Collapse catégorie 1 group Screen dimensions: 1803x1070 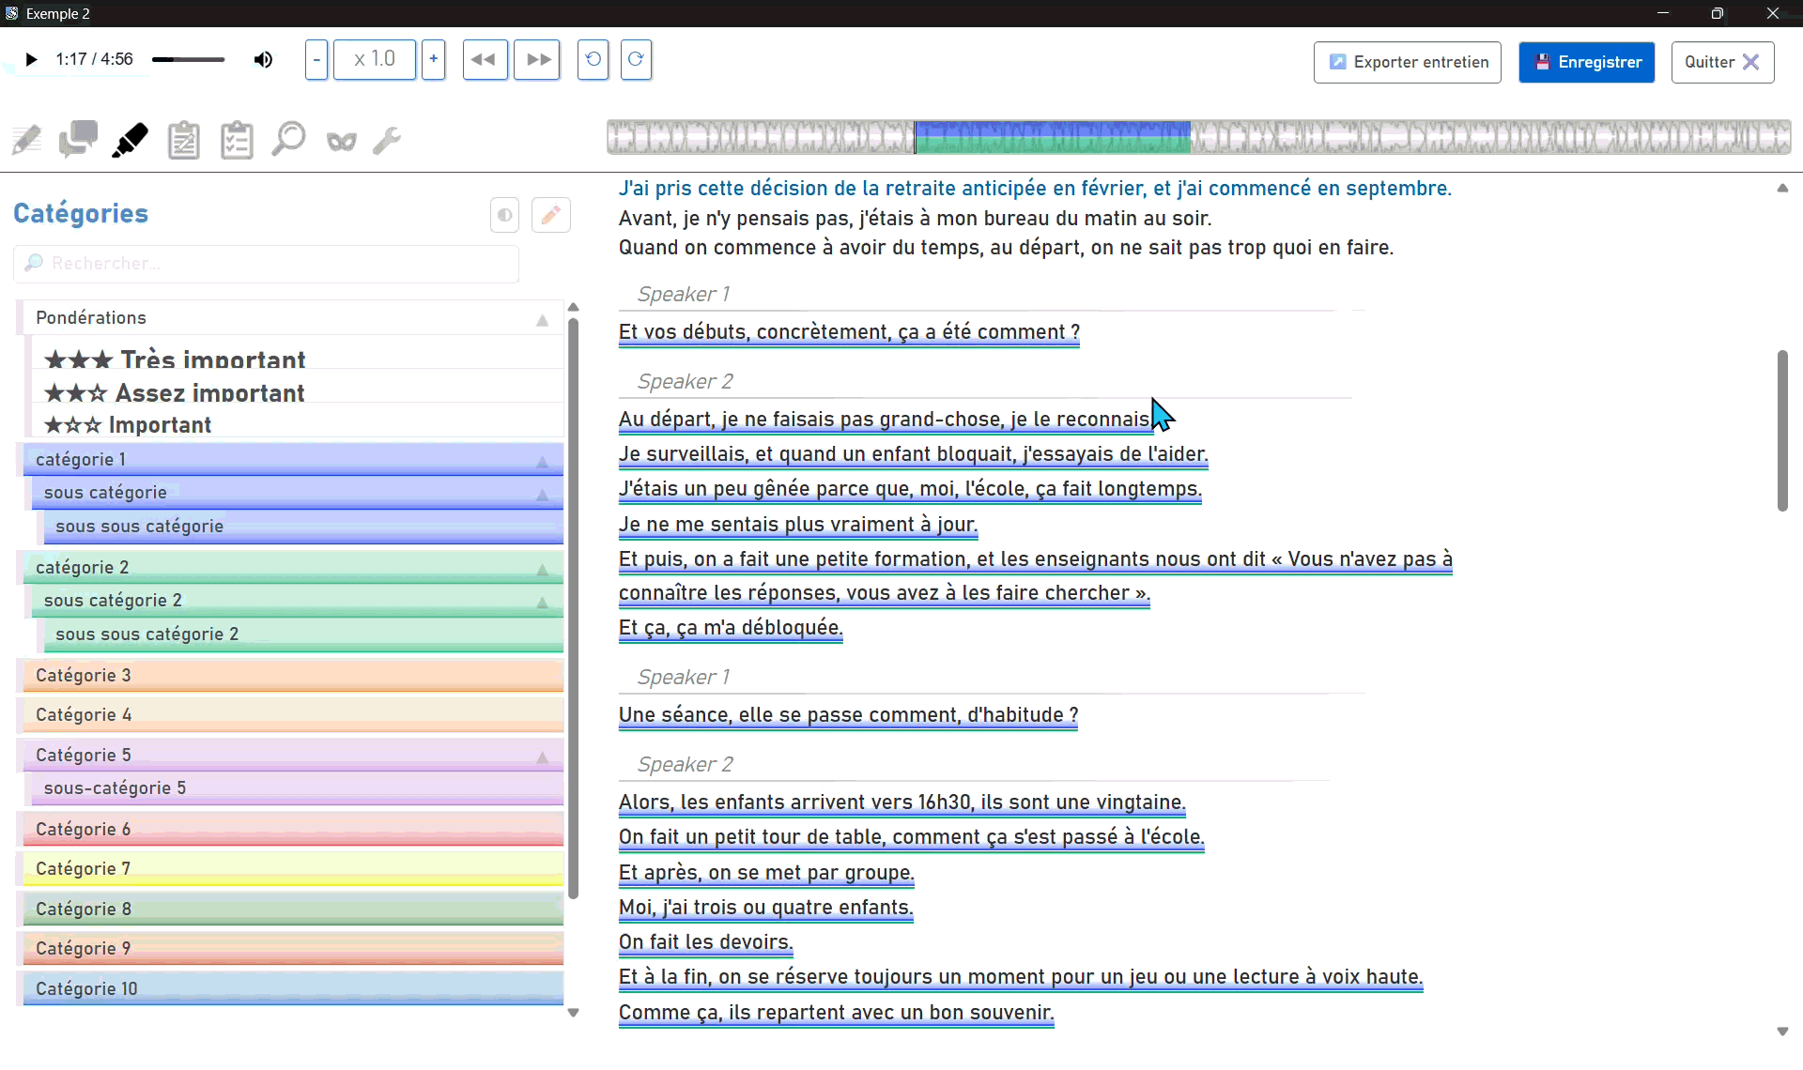pos(542,462)
